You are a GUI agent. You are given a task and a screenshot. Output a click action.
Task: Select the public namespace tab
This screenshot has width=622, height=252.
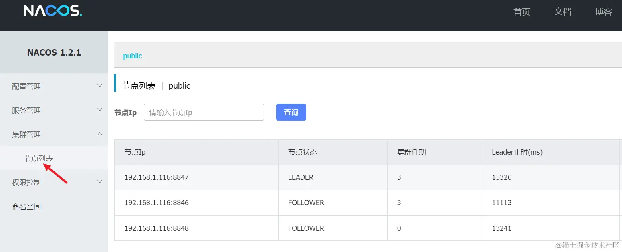pyautogui.click(x=133, y=56)
